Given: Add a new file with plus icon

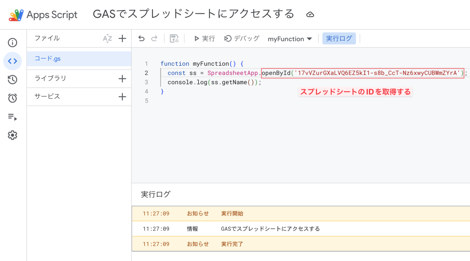Looking at the screenshot, I should [122, 39].
